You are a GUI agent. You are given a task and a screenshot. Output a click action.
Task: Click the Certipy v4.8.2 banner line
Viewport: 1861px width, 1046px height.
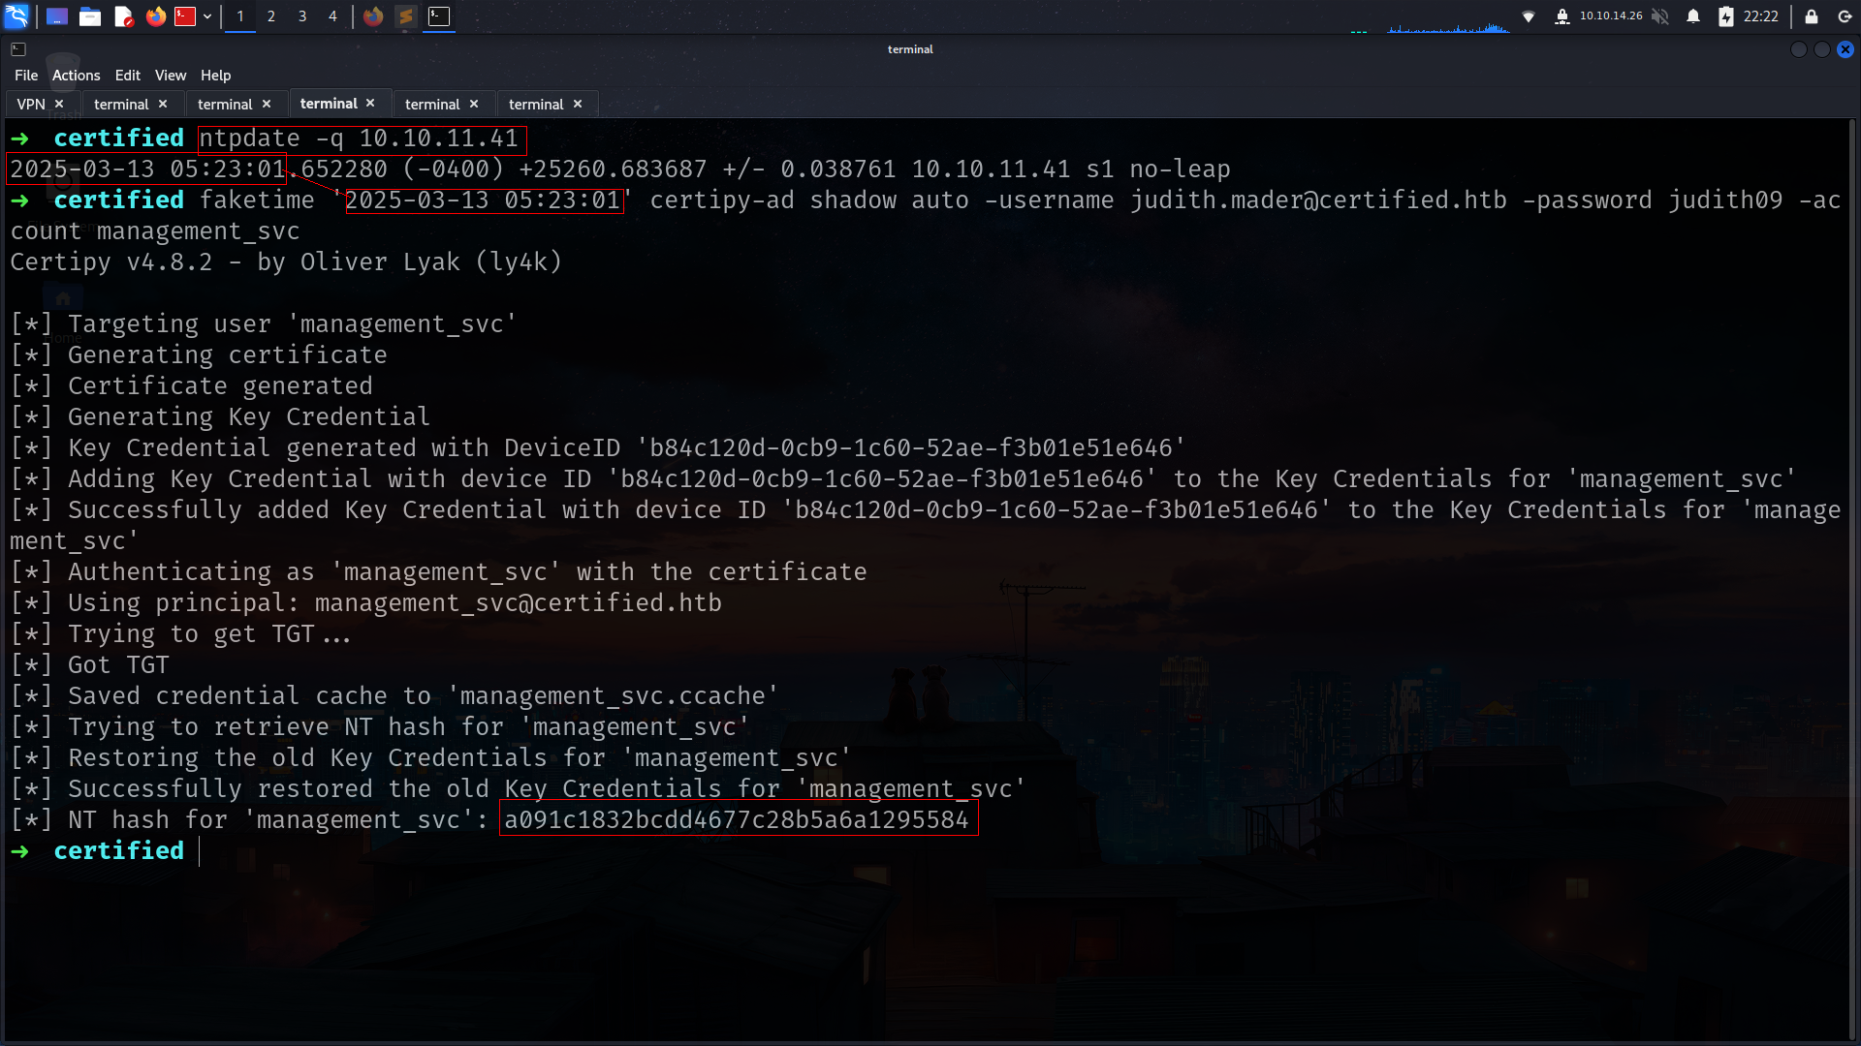coord(286,261)
